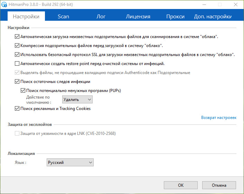The height and width of the screenshot is (194, 244).
Task: Click the Действие по умолчанию label
Action: click(x=38, y=100)
